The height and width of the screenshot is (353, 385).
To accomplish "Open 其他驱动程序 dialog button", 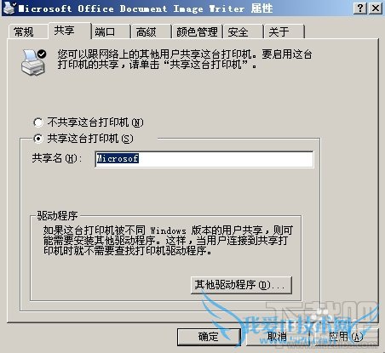I will tap(241, 285).
